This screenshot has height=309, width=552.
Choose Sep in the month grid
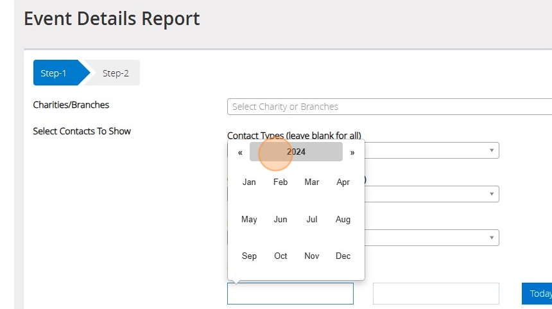point(249,256)
